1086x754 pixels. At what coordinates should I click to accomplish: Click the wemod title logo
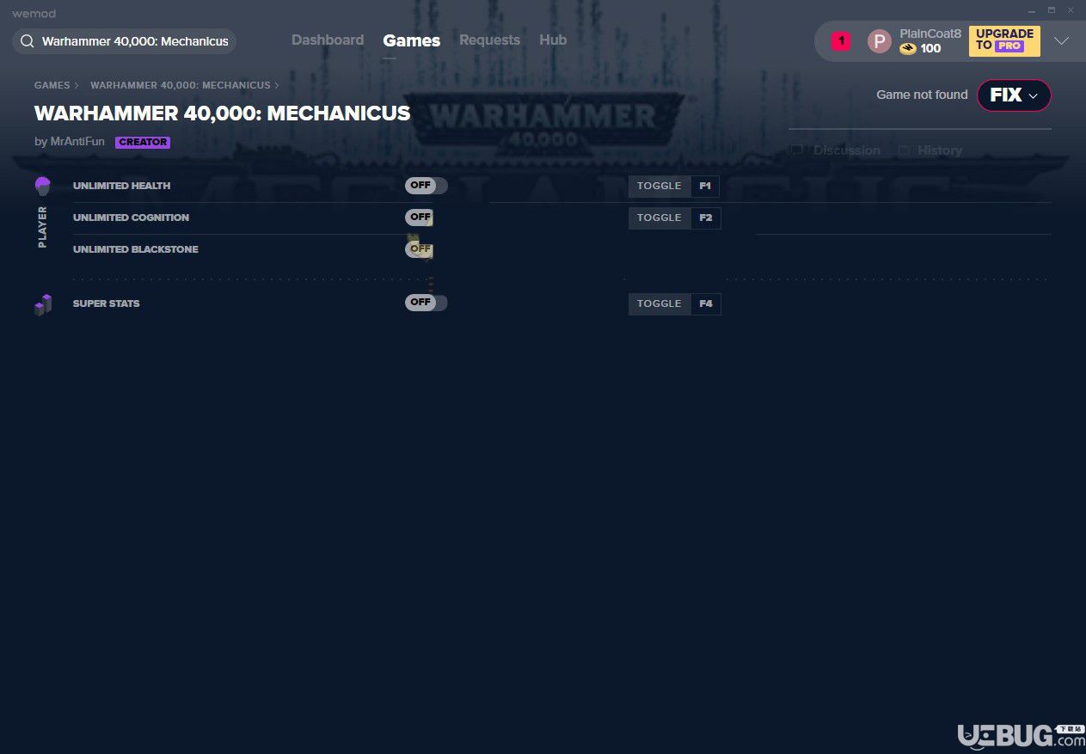(x=34, y=14)
